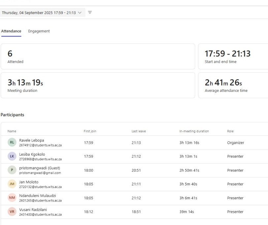Open the meeting session filter icon
Image resolution: width=268 pixels, height=225 pixels.
pos(90,12)
